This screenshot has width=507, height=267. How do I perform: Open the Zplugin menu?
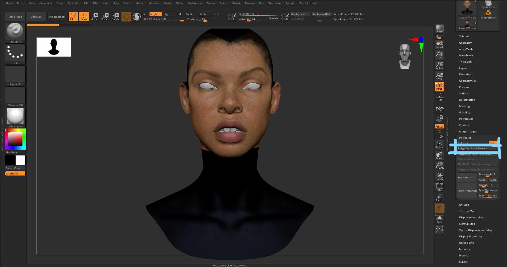290,3
